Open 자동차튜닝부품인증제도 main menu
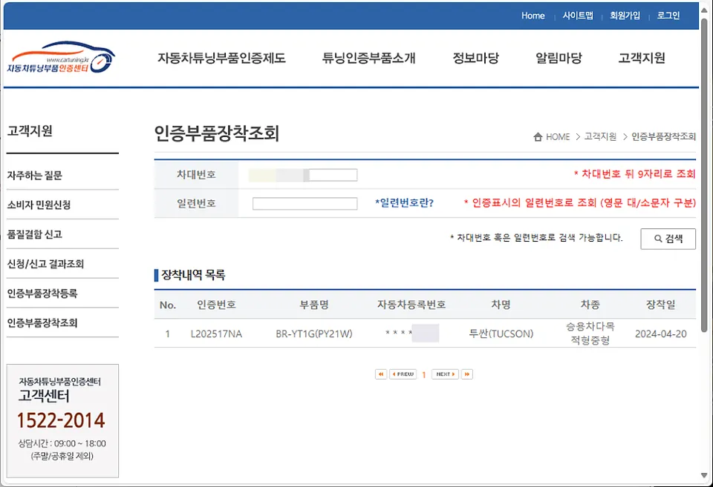 click(221, 58)
